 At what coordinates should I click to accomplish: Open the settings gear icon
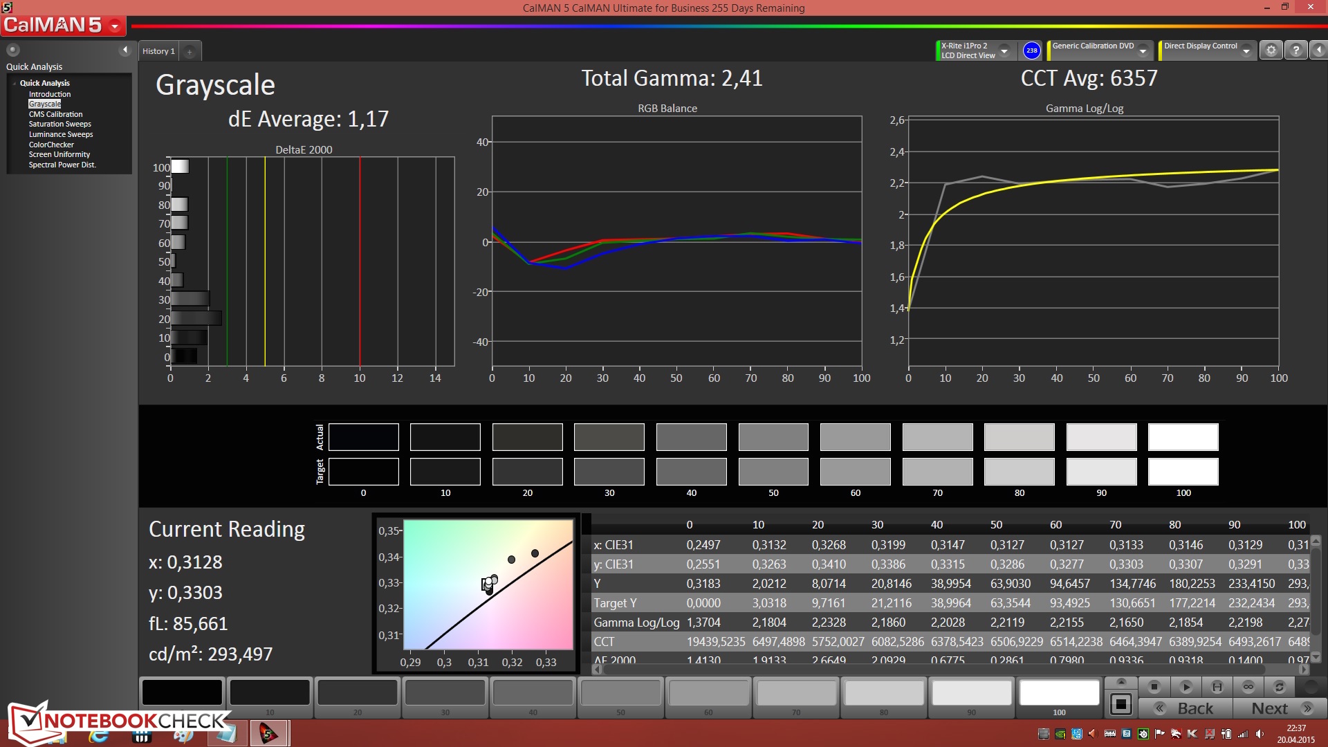pos(1271,50)
